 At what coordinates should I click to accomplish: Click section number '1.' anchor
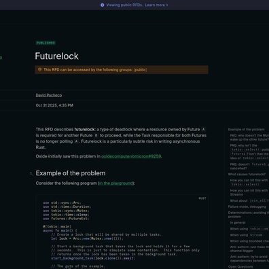31,174
